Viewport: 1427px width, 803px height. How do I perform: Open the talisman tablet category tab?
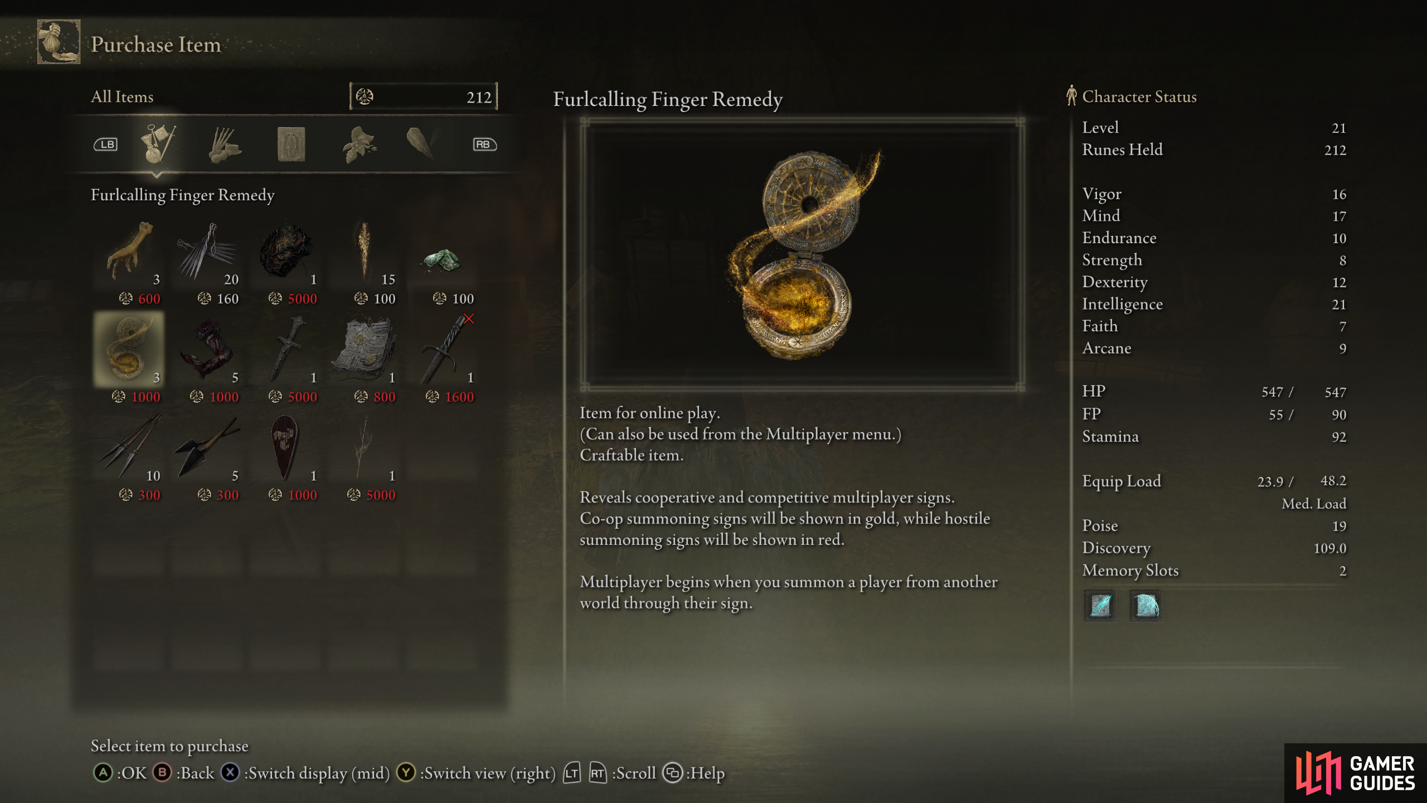tap(291, 144)
